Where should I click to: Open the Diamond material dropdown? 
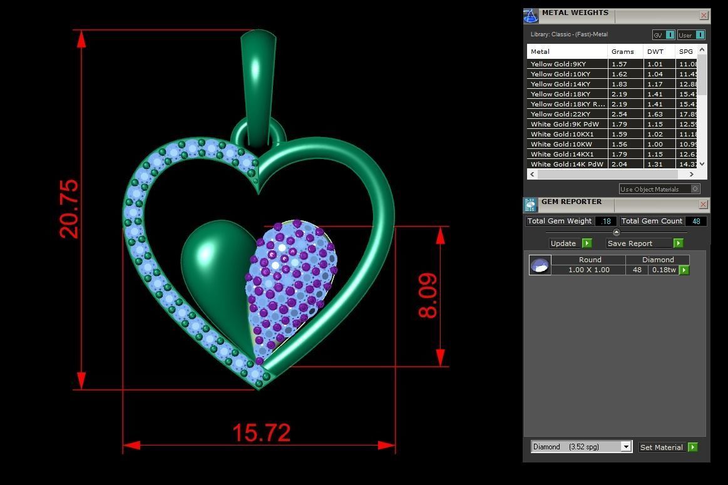[625, 446]
